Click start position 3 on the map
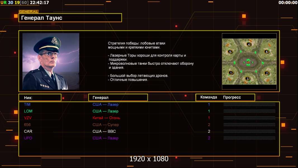This screenshot has height=168, width=298. coord(247,79)
